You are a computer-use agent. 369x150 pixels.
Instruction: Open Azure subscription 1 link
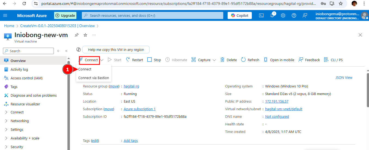[x=139, y=109]
